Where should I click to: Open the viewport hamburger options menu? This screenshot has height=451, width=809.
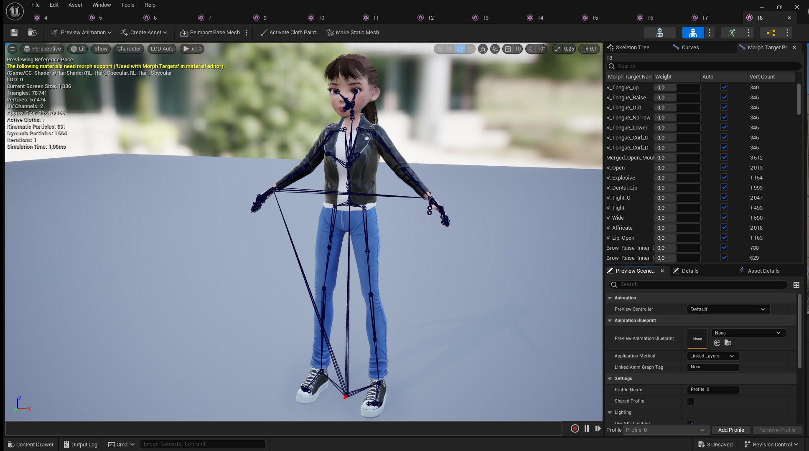(x=13, y=49)
